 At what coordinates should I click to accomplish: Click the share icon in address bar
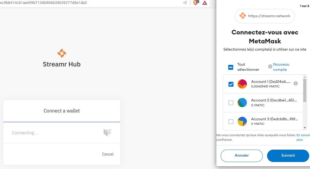point(185,3)
